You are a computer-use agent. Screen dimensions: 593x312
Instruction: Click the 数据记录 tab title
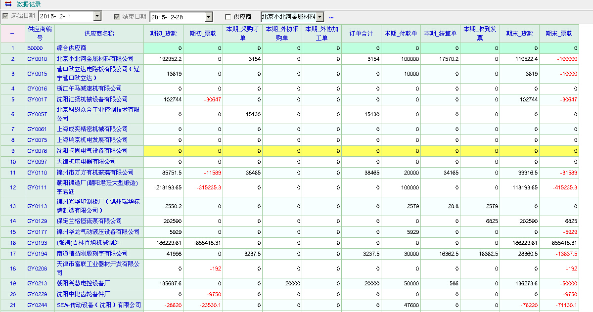29,4
